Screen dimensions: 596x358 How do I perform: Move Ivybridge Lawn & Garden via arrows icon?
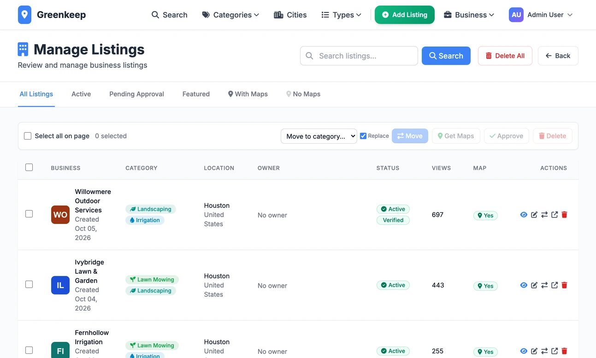(544, 285)
